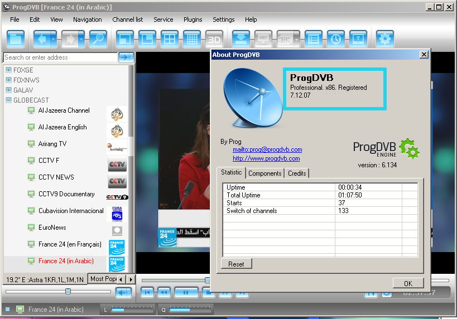This screenshot has width=457, height=319.
Task: Click the ABC subtitles toolbar icon
Action: 263,38
